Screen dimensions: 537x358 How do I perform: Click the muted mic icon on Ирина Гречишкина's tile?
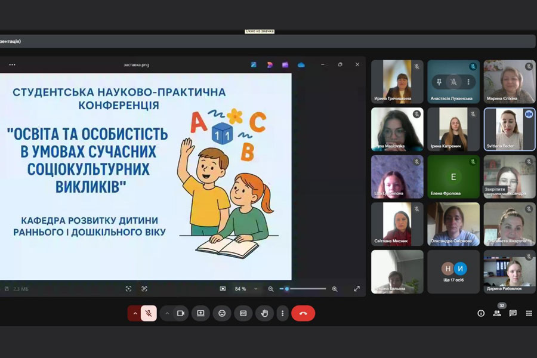click(416, 66)
